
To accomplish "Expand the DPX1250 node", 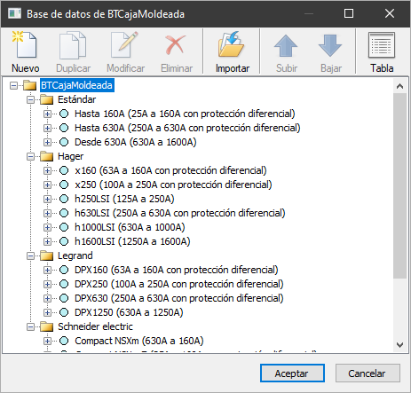I will pos(47,313).
